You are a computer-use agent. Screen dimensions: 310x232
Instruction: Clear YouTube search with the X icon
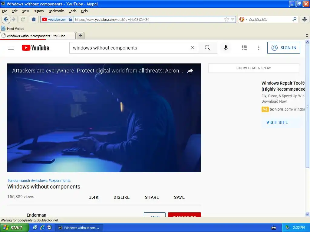192,48
